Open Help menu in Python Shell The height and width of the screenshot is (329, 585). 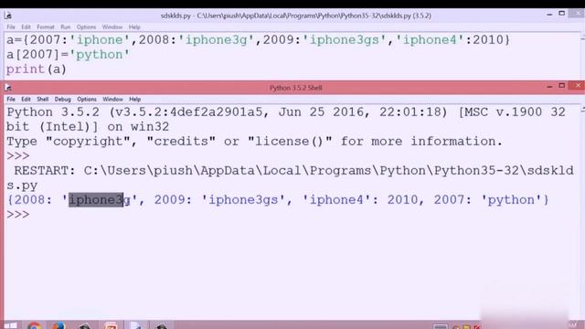pos(134,100)
